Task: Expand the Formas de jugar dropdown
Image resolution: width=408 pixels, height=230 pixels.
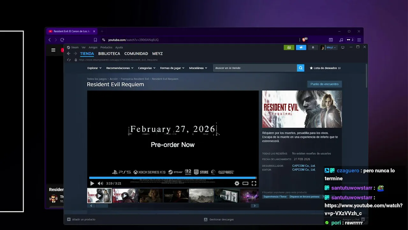Action: tap(172, 68)
